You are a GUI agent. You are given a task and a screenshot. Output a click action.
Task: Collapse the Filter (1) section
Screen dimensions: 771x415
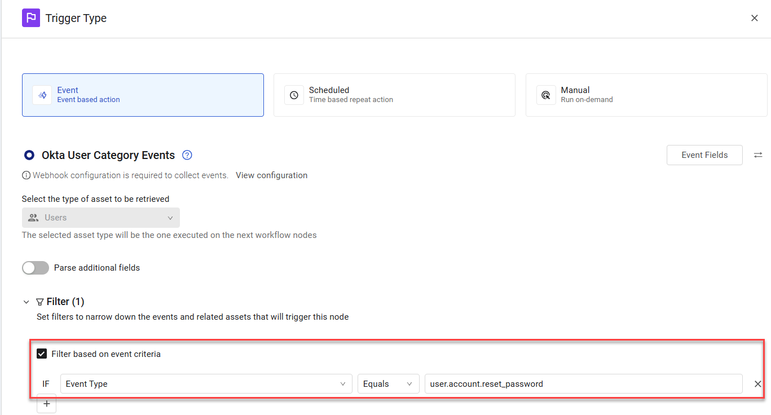pos(27,302)
